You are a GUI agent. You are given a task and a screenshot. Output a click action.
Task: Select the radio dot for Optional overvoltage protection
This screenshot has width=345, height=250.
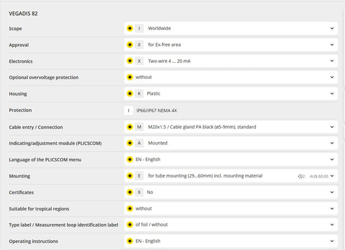point(130,77)
